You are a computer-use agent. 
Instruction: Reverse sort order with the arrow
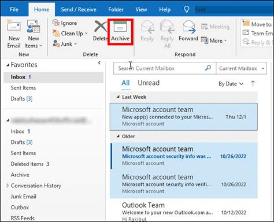(253, 83)
